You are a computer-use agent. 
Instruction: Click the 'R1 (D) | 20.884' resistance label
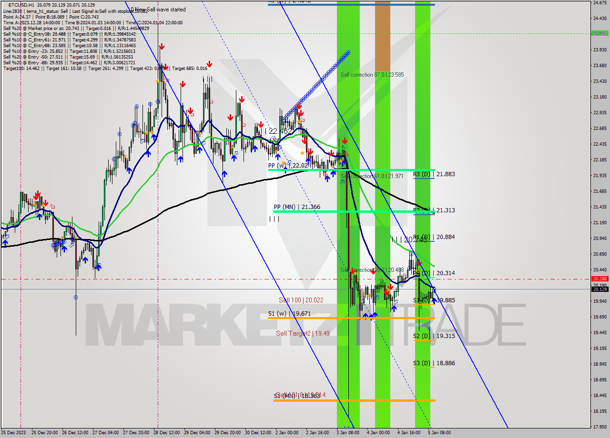434,237
